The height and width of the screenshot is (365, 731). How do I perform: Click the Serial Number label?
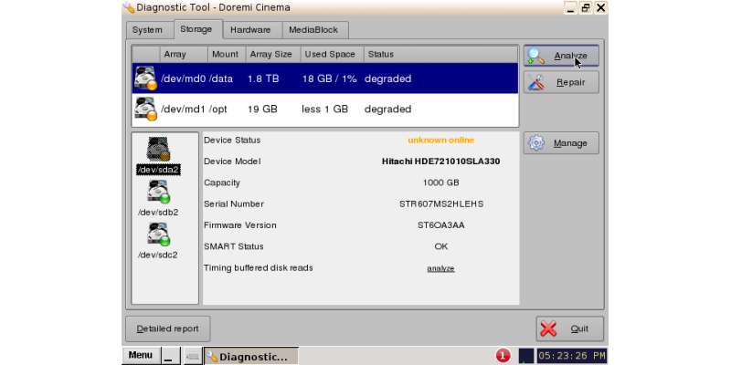pyautogui.click(x=234, y=203)
